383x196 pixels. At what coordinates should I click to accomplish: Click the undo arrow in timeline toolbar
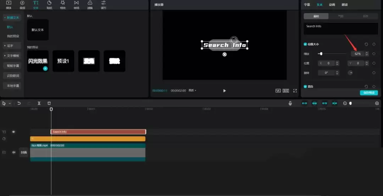pos(19,103)
